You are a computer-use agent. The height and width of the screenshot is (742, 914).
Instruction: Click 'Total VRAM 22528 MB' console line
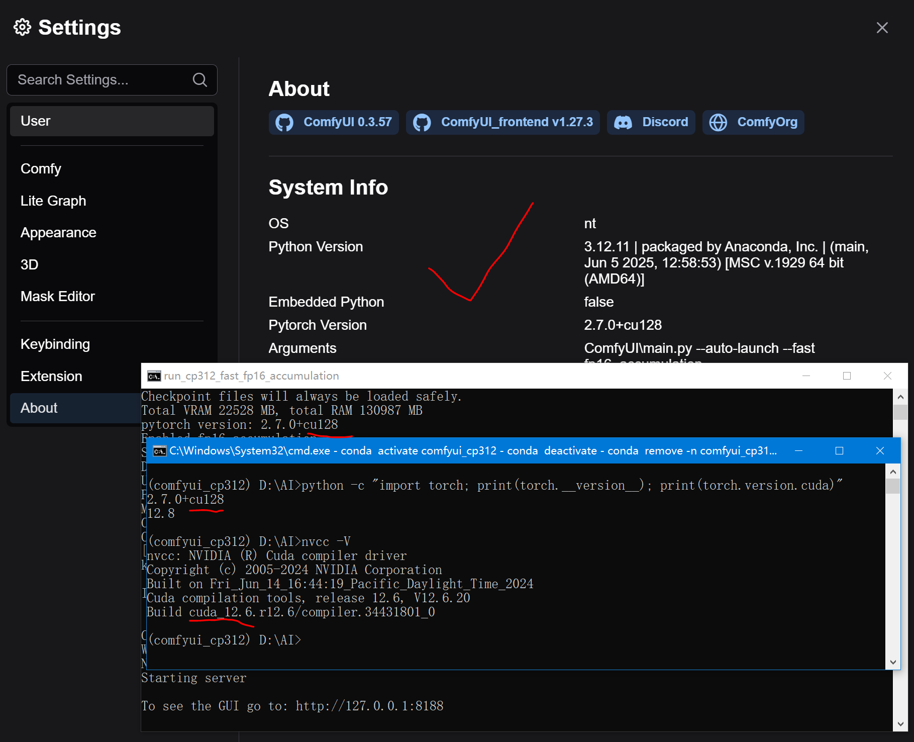(282, 411)
